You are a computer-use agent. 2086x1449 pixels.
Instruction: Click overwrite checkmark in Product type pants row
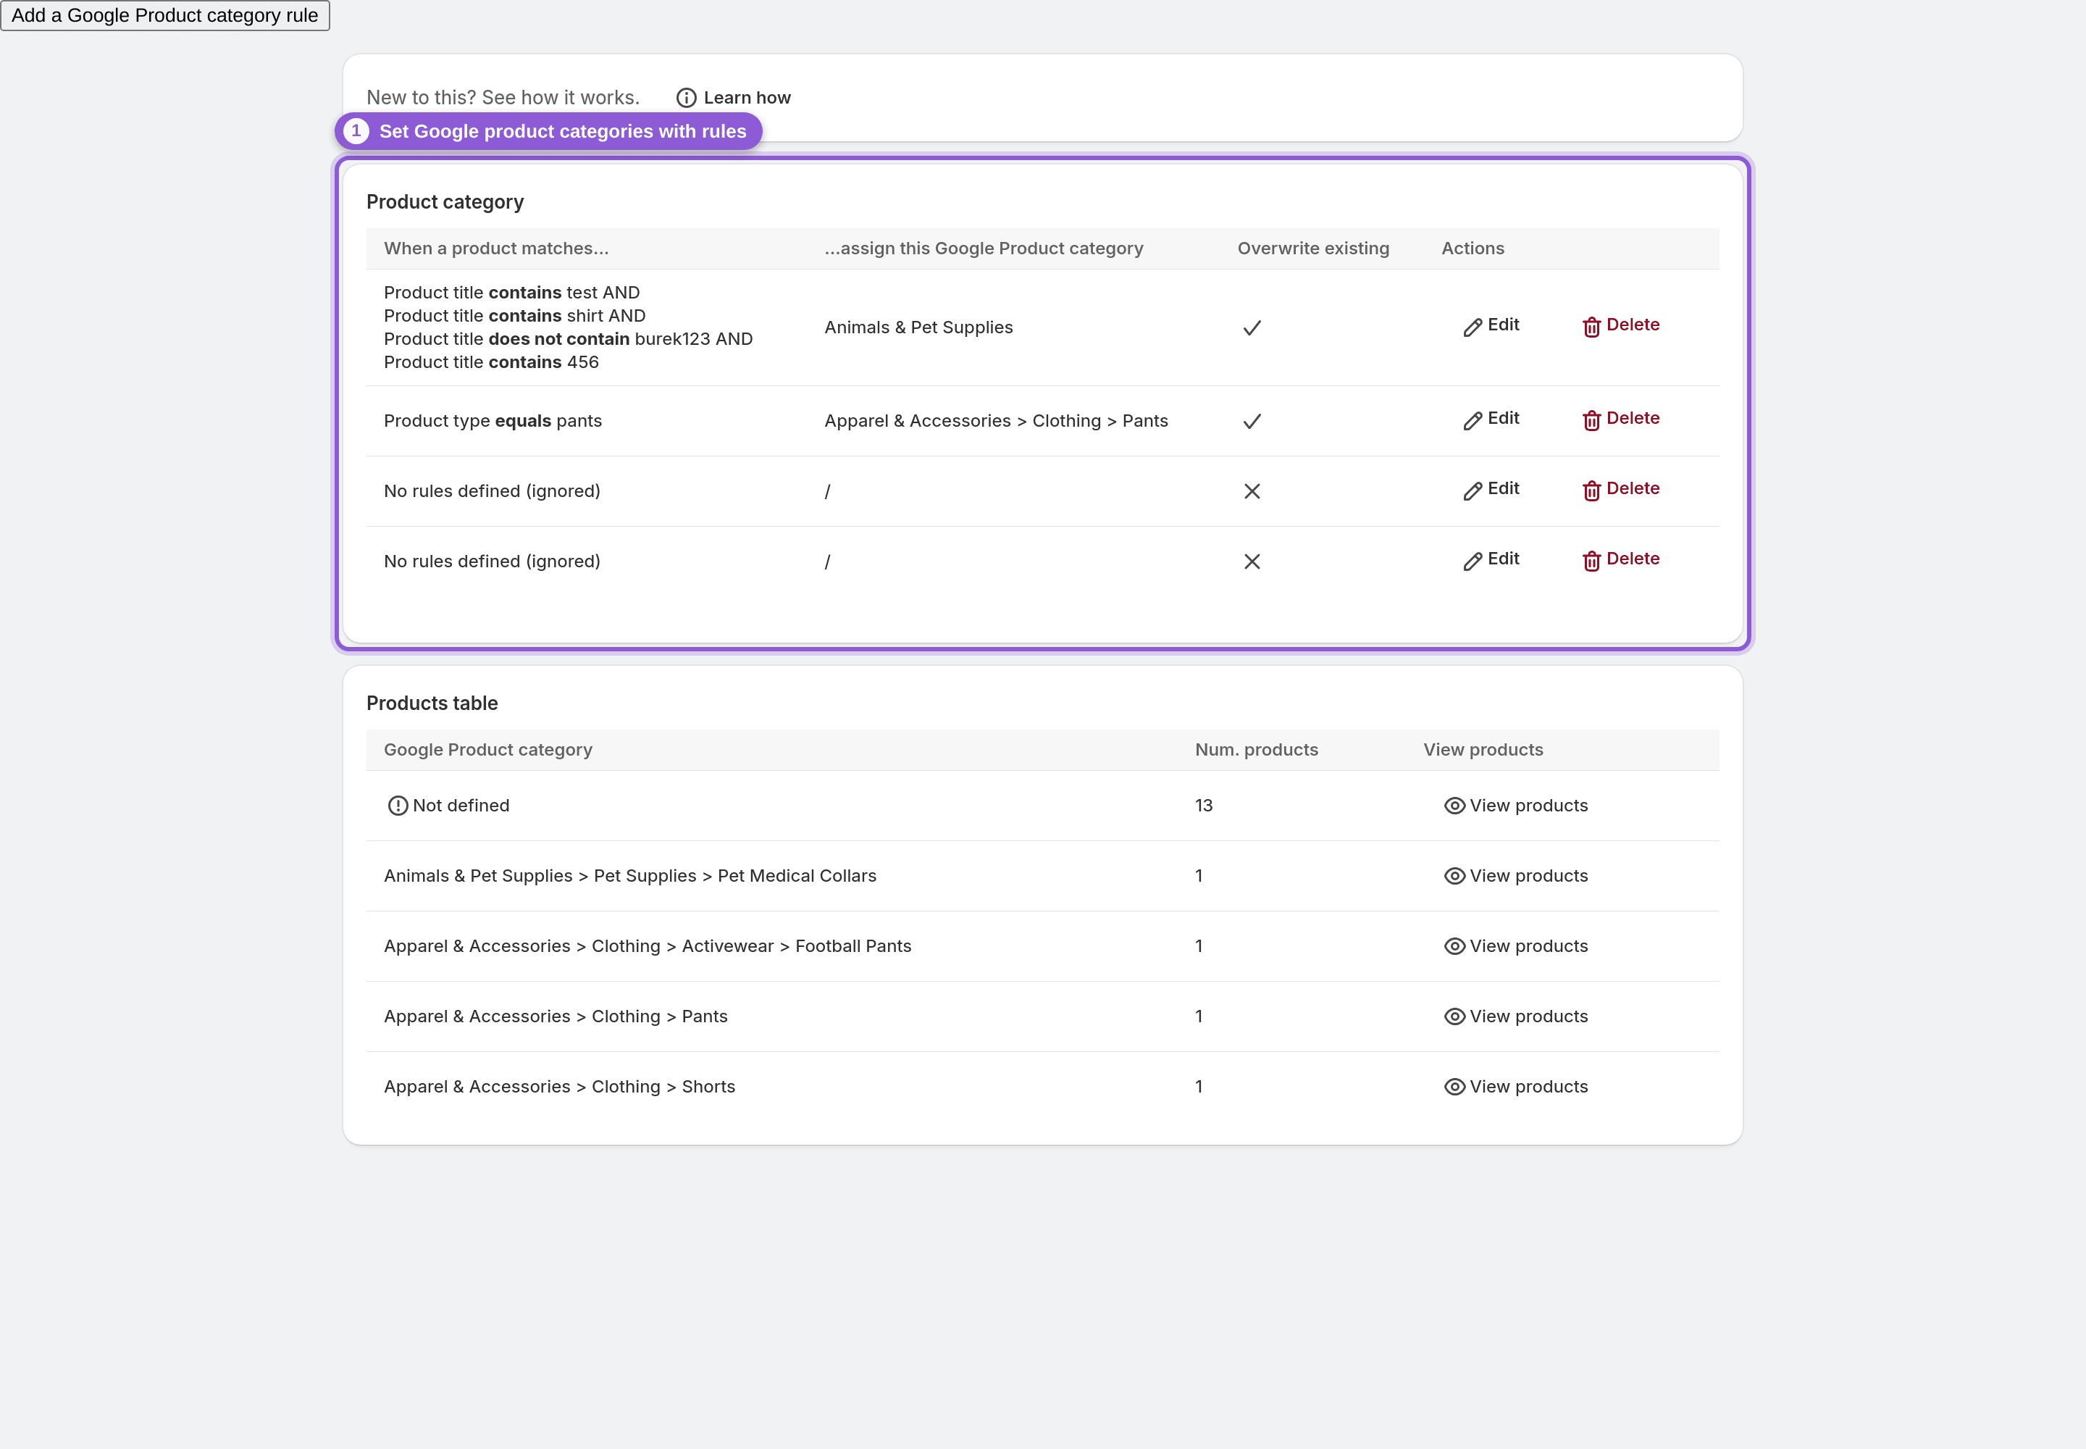[x=1252, y=421]
